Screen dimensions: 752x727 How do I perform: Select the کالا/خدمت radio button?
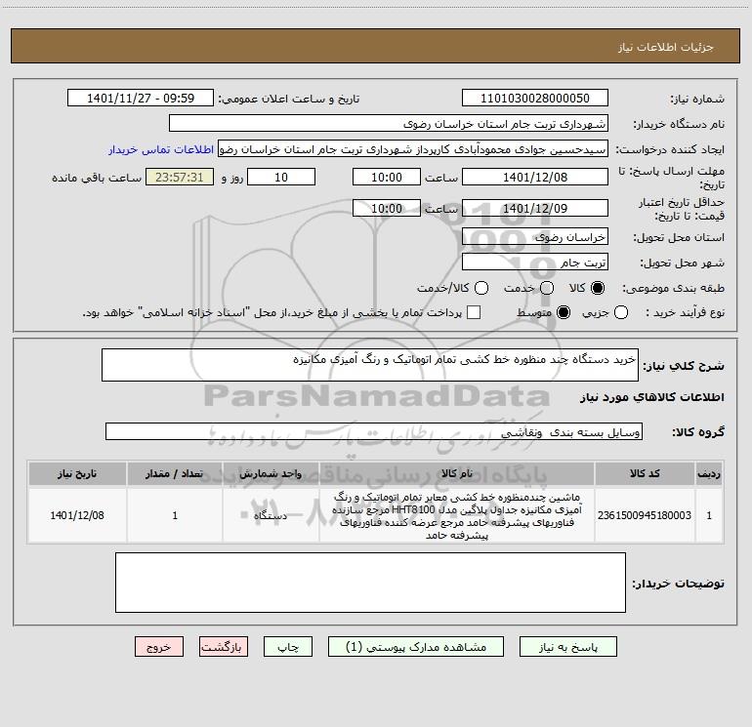pos(481,288)
